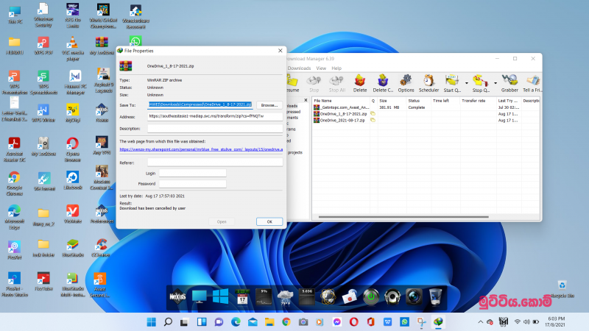Click the OK button in File Properties

tap(269, 221)
